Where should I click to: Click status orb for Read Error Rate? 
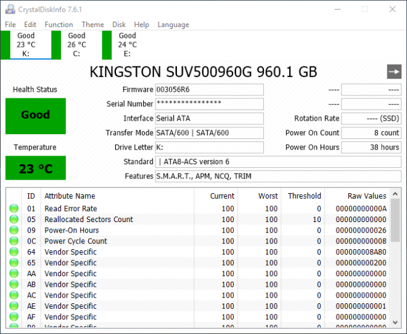coord(14,209)
